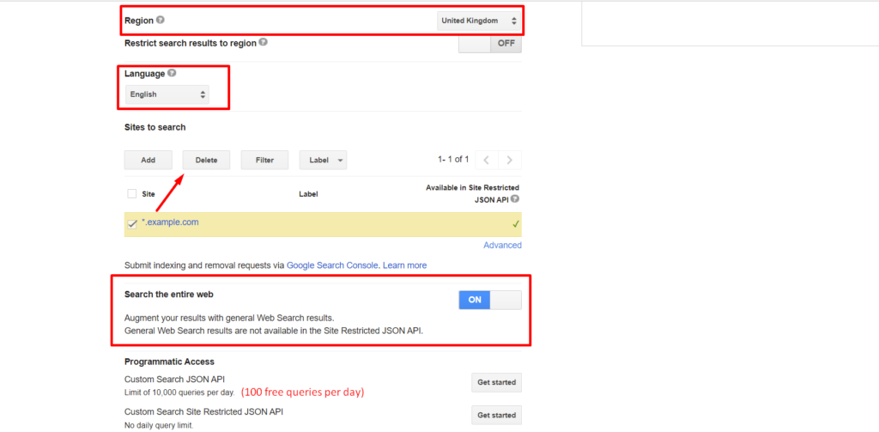Screen dimensions: 879x432
Task: Click the Filter button
Action: pos(264,160)
